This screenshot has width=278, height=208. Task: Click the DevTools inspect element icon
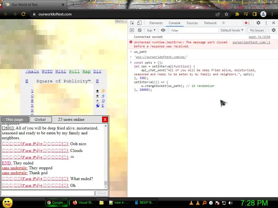pos(132,23)
